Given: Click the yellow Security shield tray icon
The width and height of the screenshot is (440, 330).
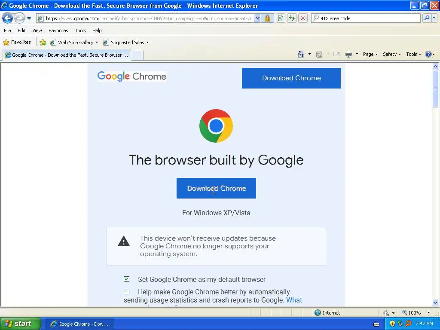Looking at the screenshot, I should coord(392,324).
